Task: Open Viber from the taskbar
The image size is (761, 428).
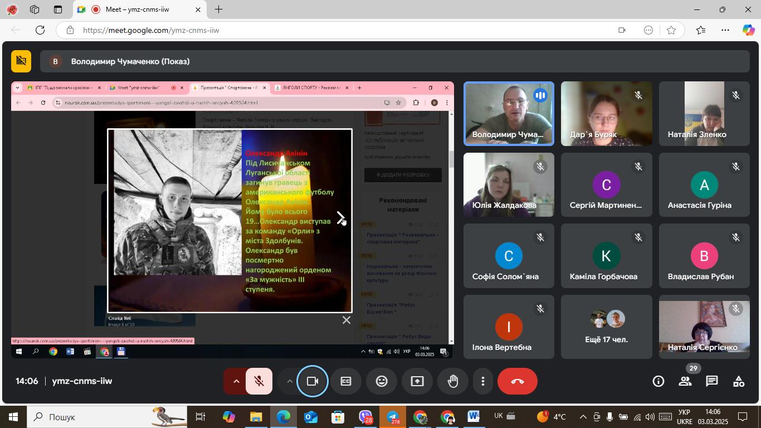Action: [x=366, y=417]
